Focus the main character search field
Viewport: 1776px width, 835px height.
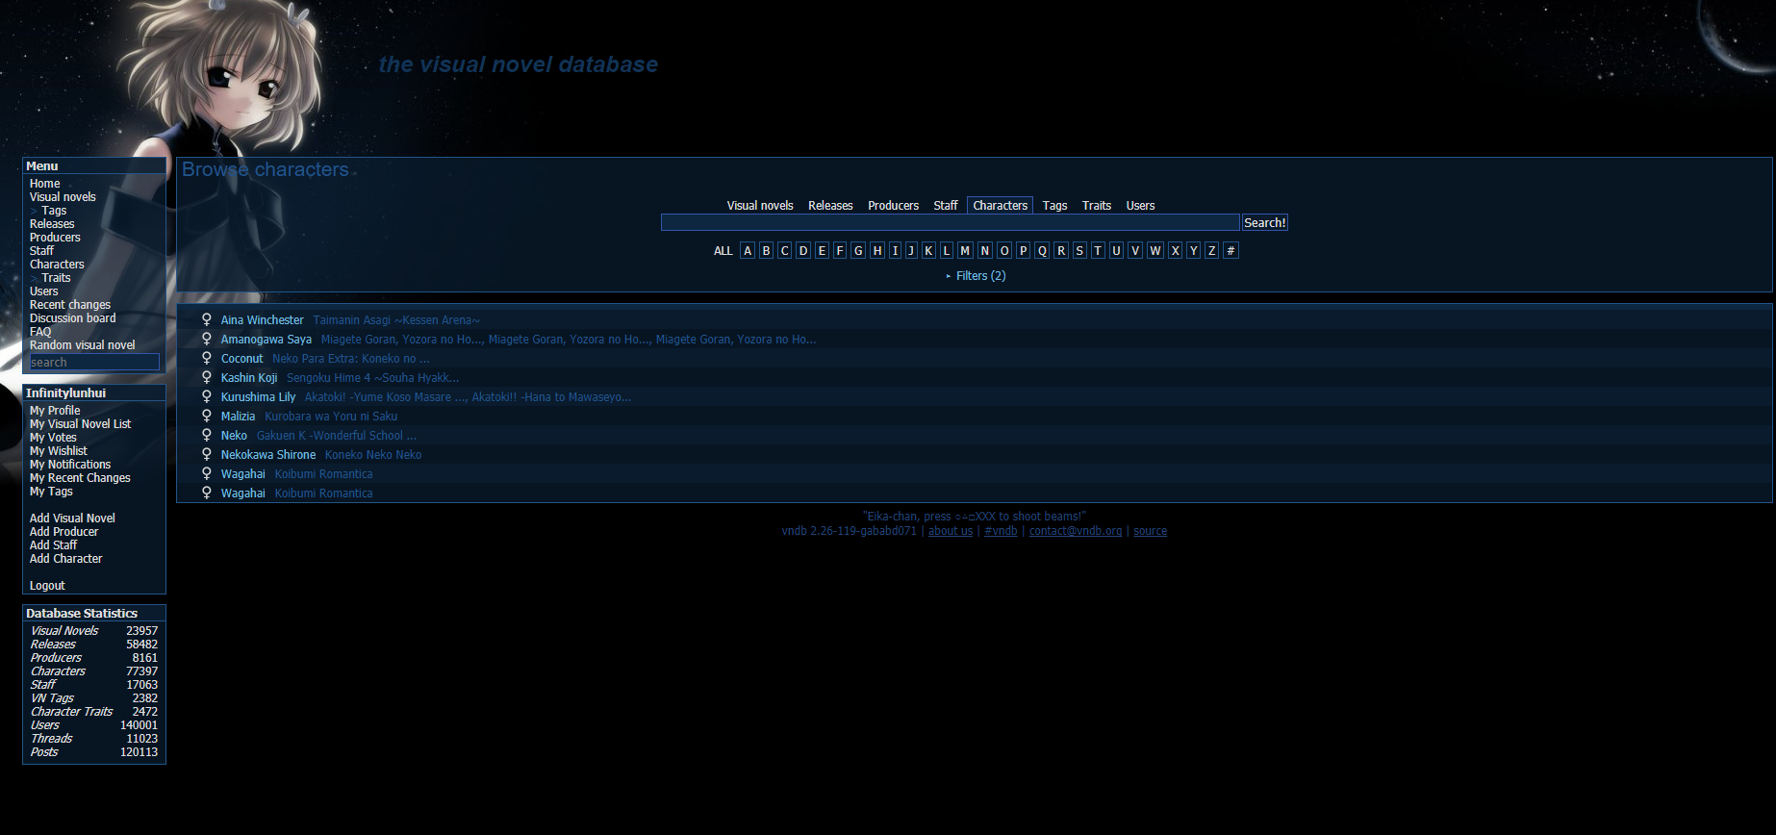click(x=950, y=223)
